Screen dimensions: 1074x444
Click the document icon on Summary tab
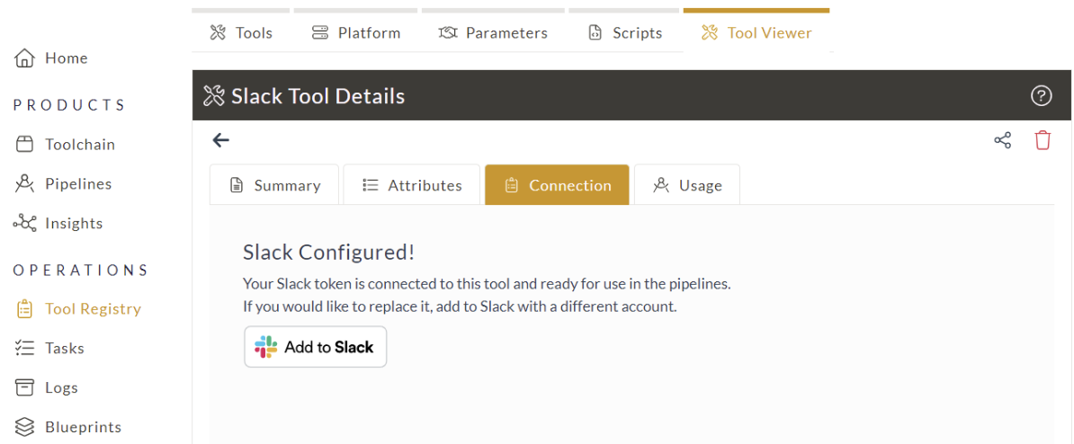[x=237, y=185]
